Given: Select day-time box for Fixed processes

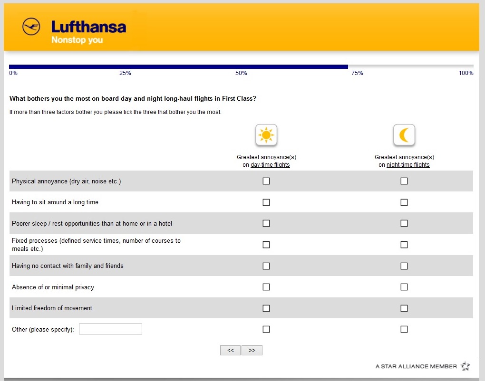Looking at the screenshot, I should point(266,245).
